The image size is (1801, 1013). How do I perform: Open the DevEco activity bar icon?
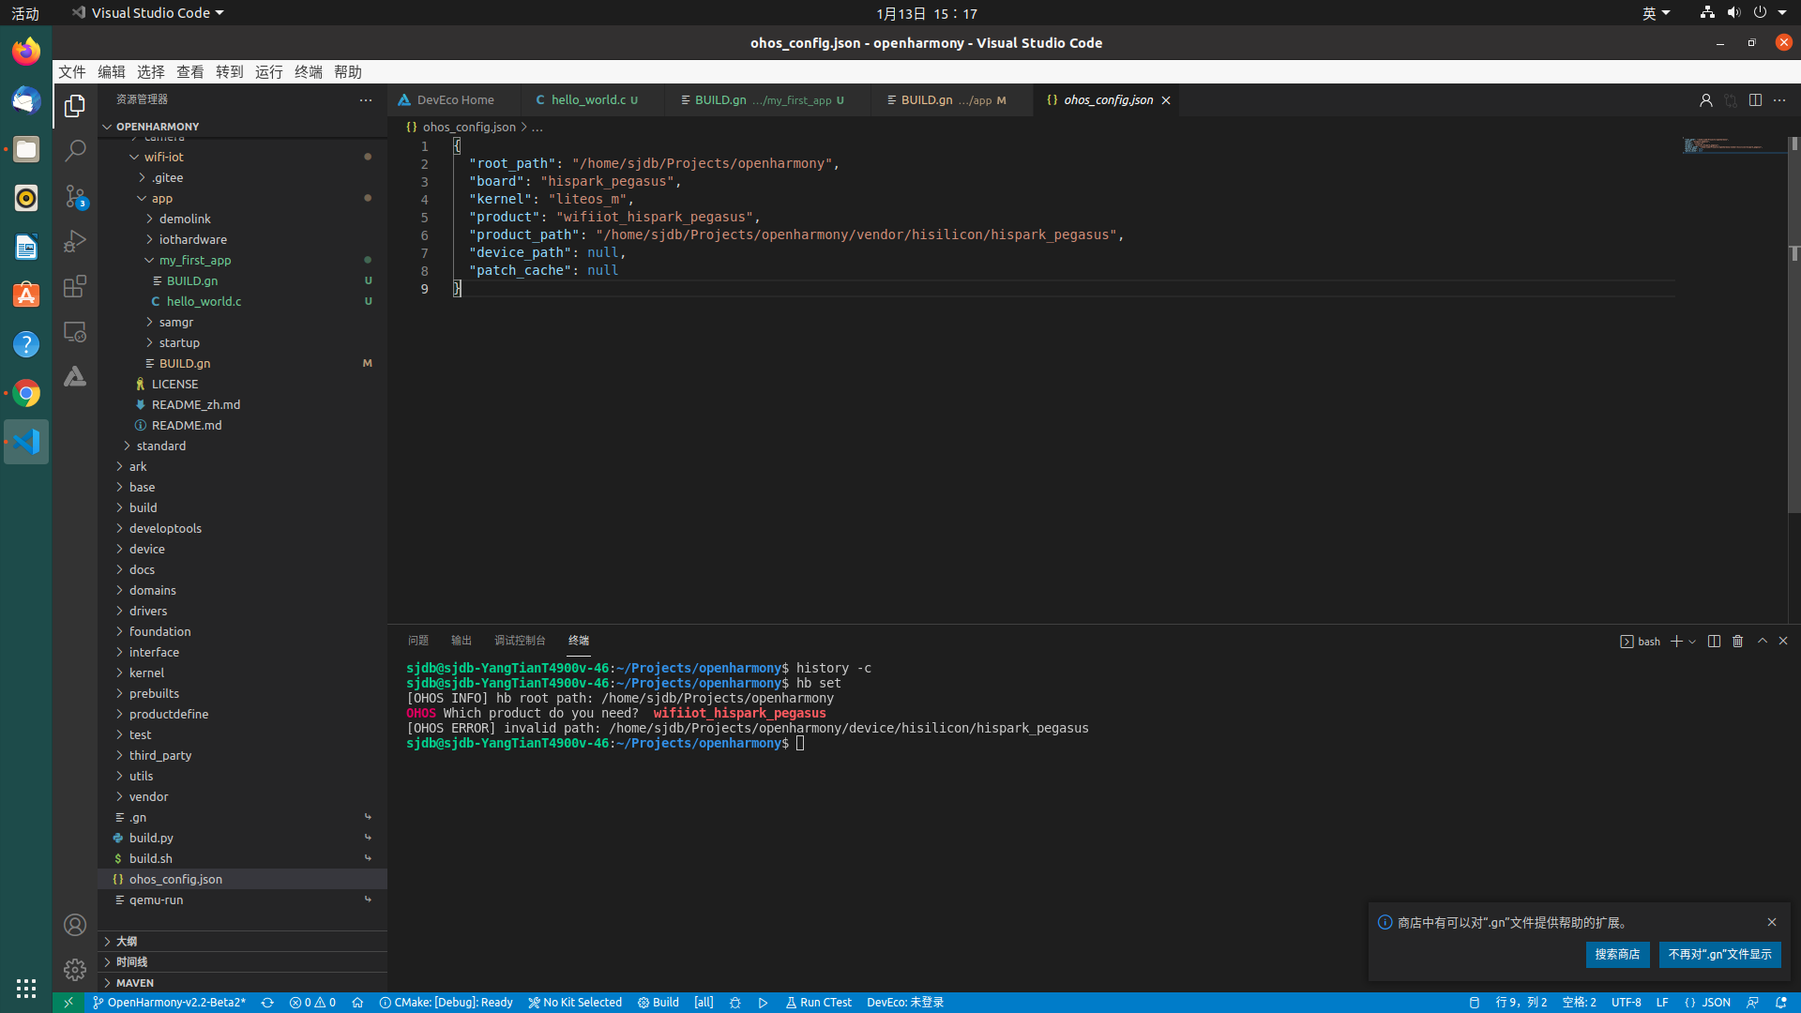[x=75, y=377]
